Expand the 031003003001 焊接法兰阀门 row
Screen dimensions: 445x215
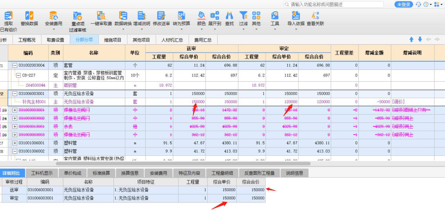point(15,110)
